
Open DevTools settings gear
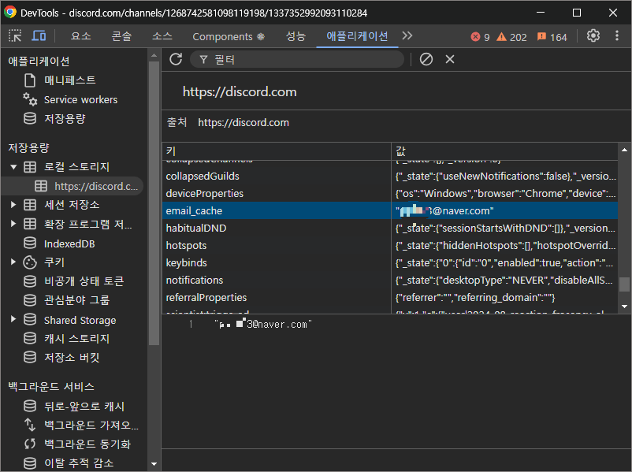click(x=593, y=36)
